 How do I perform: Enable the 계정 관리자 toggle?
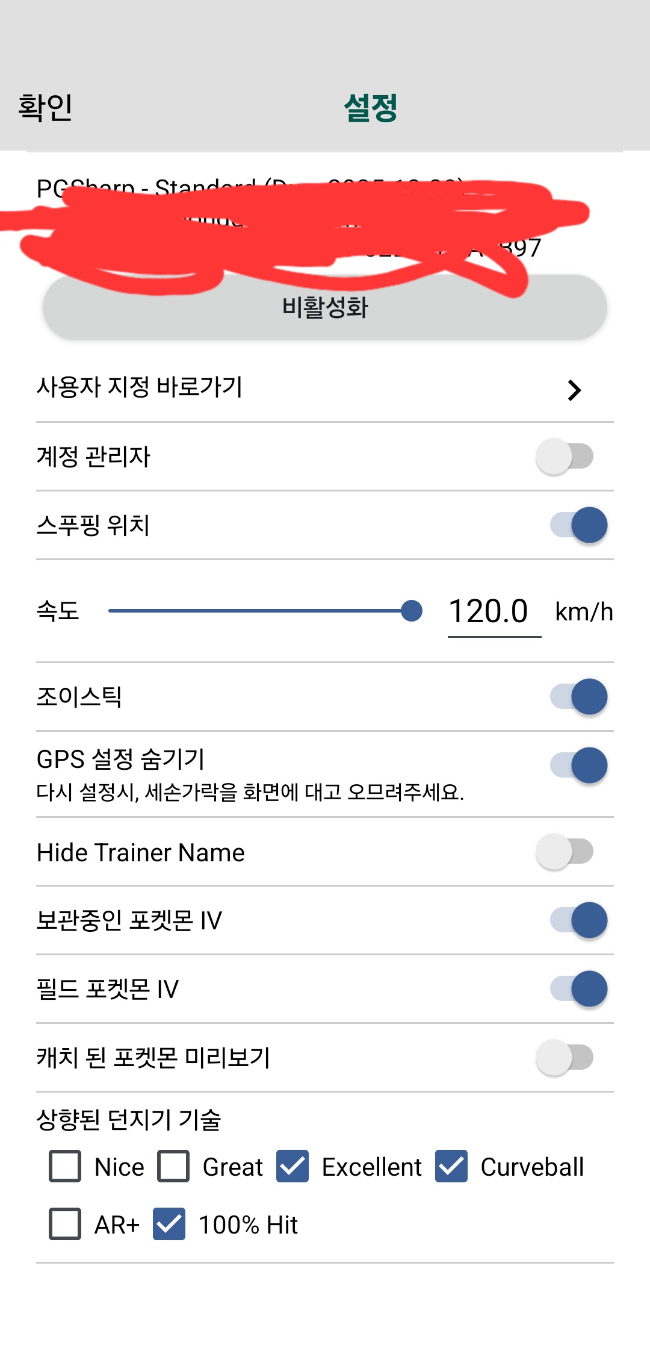pos(565,457)
